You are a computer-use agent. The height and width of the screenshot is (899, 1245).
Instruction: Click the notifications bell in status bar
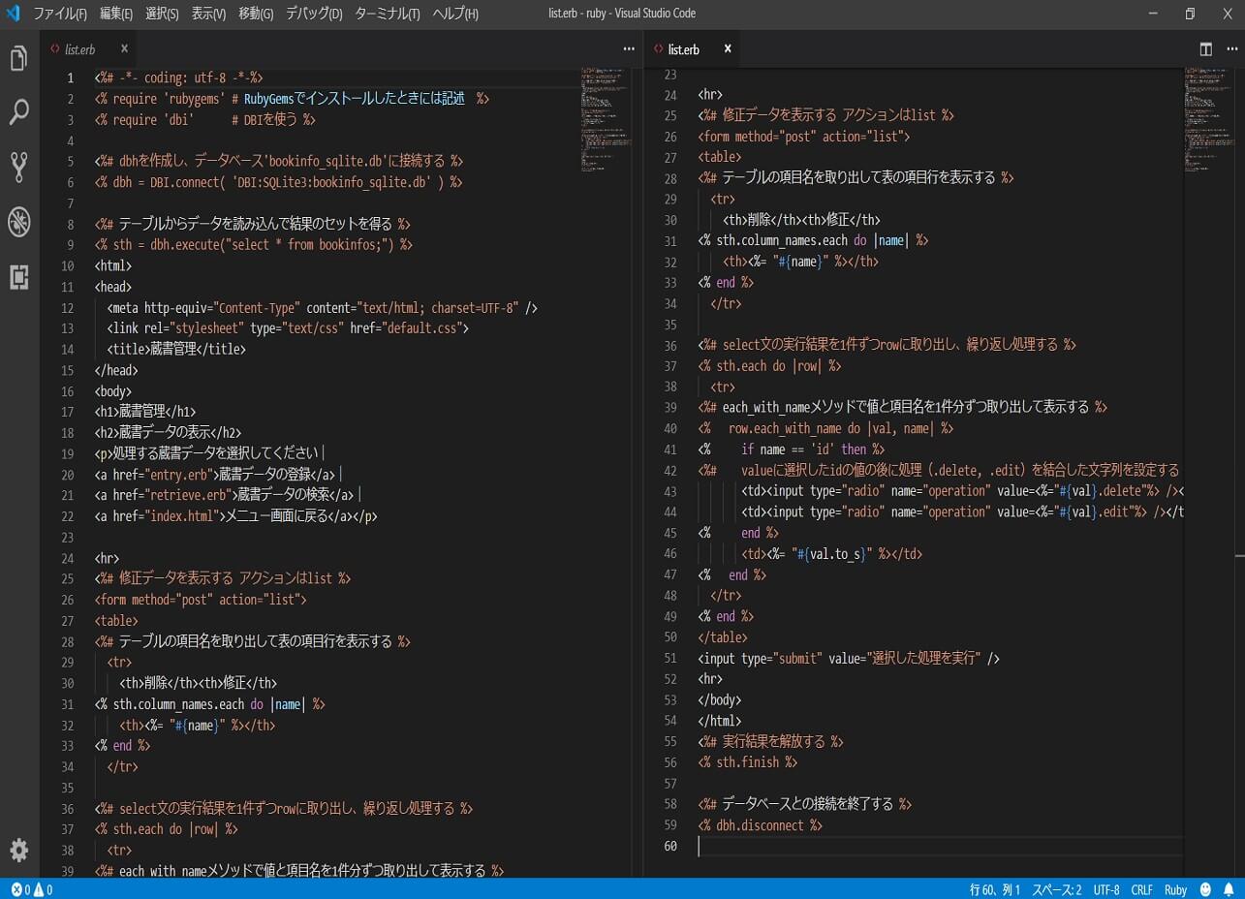pos(1229,889)
